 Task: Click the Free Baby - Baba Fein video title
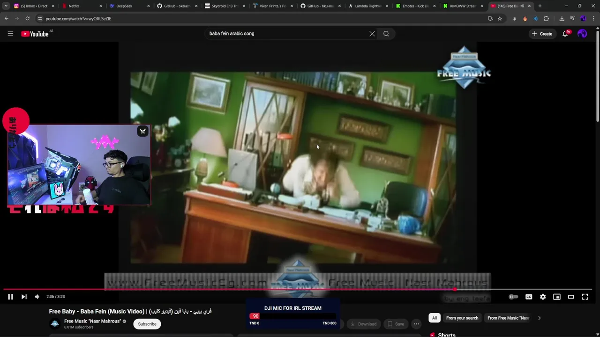pyautogui.click(x=130, y=311)
